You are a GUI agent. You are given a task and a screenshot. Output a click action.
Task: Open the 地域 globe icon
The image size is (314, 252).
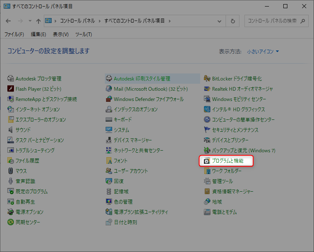207,202
